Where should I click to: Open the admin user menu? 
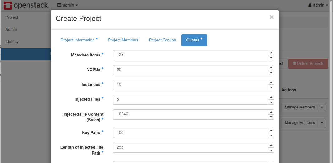[x=318, y=5]
